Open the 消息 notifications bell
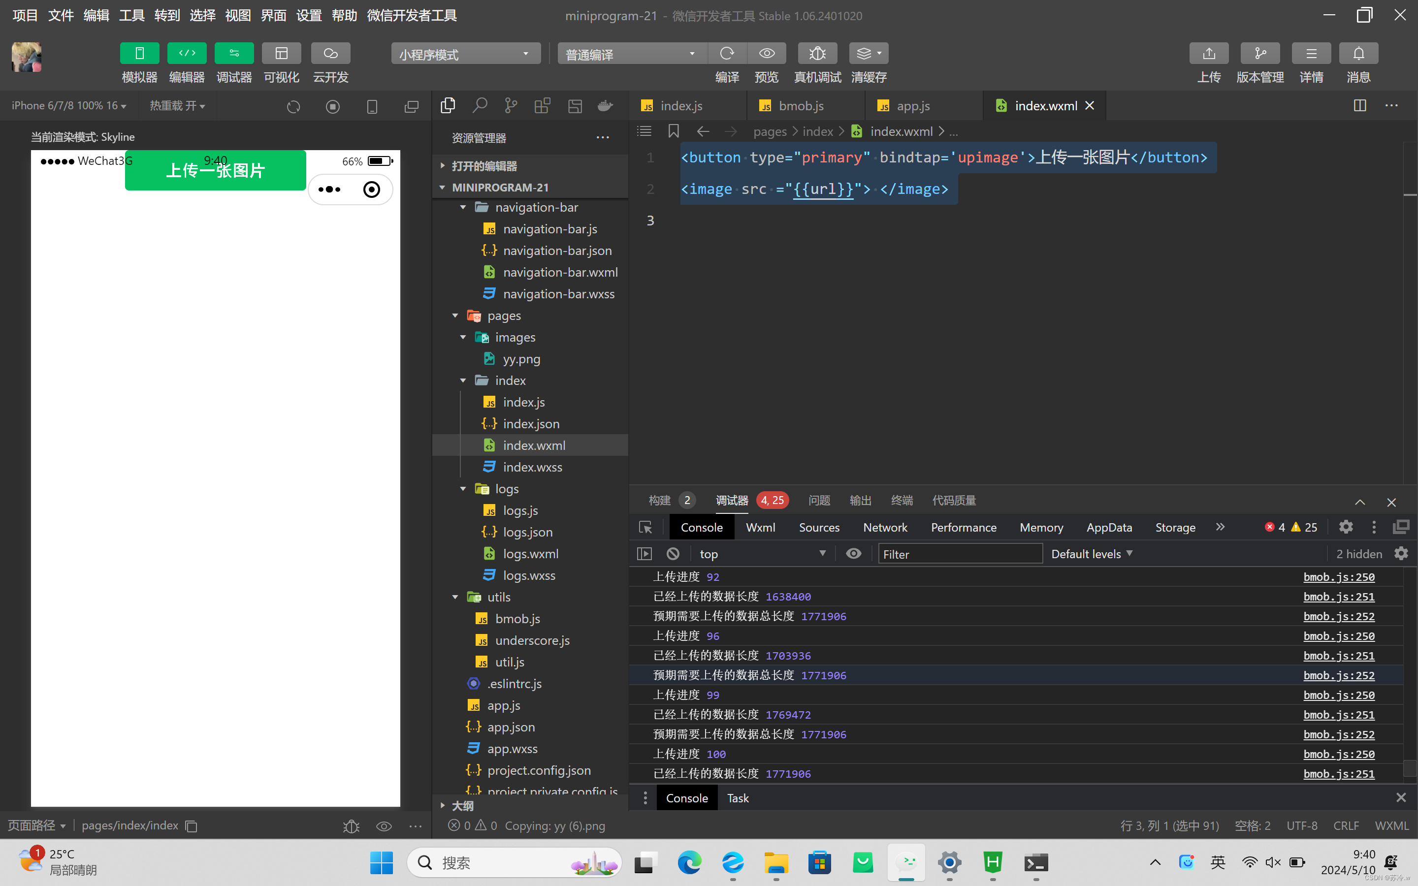1418x886 pixels. pyautogui.click(x=1358, y=53)
